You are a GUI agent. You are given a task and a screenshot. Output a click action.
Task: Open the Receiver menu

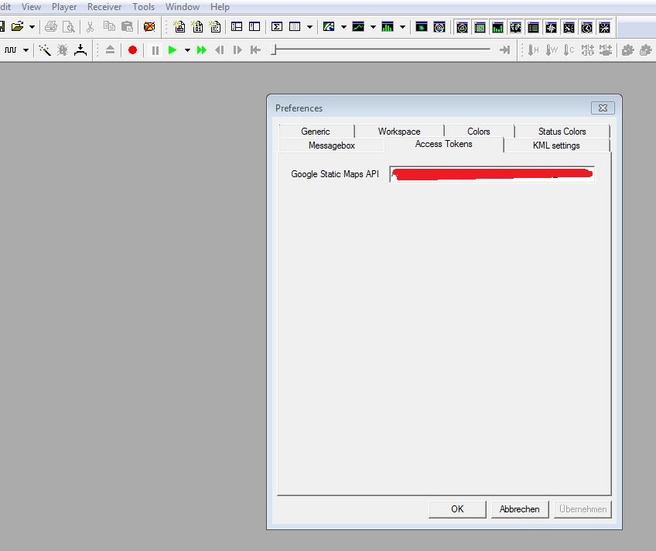click(104, 7)
